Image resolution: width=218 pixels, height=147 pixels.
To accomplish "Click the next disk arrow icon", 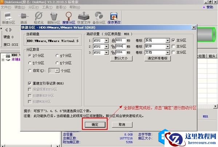I will [11, 30].
